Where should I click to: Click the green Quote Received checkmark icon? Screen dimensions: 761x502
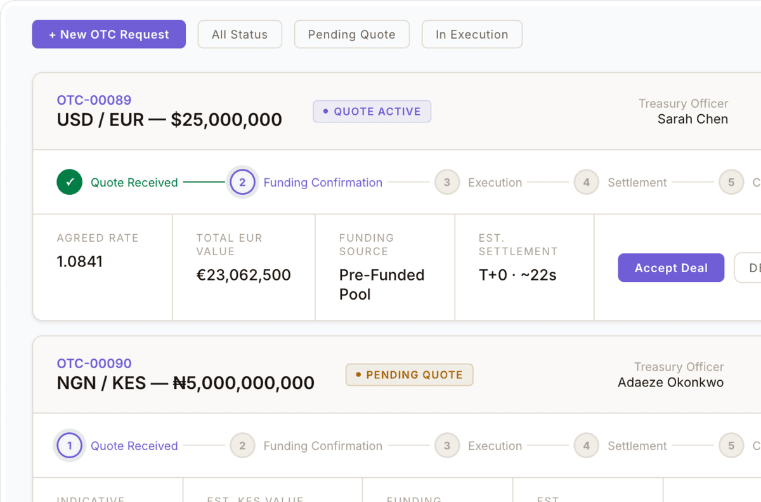tap(69, 182)
